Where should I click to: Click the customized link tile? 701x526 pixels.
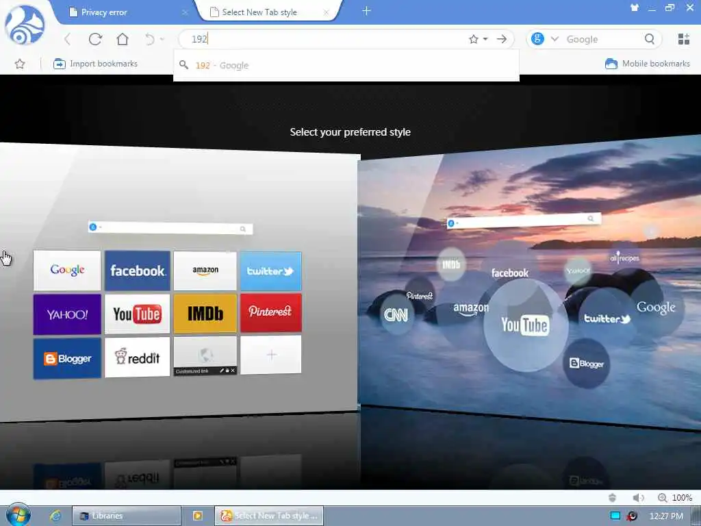(205, 356)
